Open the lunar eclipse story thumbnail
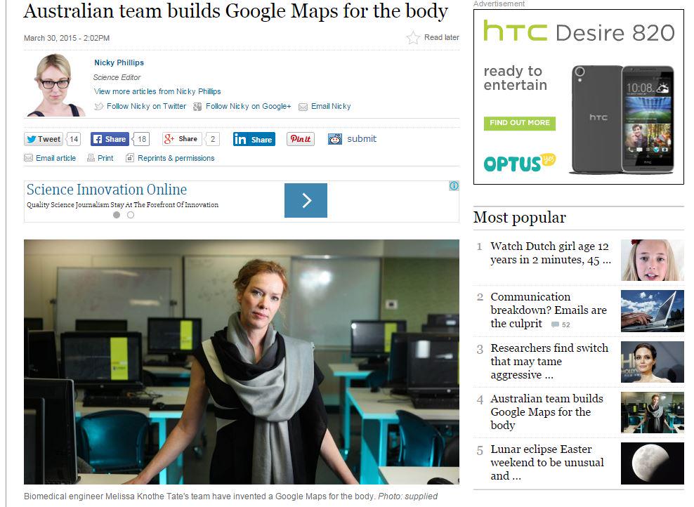Image resolution: width=694 pixels, height=507 pixels. click(653, 463)
